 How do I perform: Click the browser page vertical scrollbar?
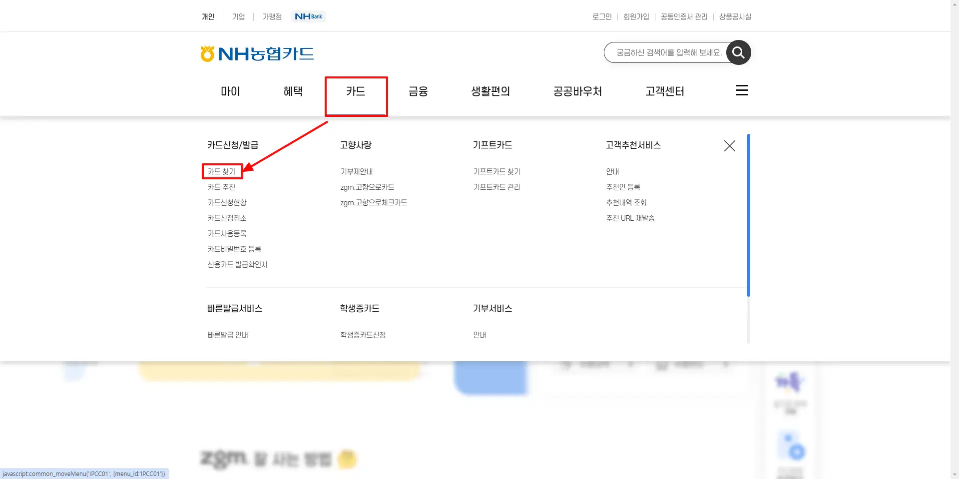[955, 239]
